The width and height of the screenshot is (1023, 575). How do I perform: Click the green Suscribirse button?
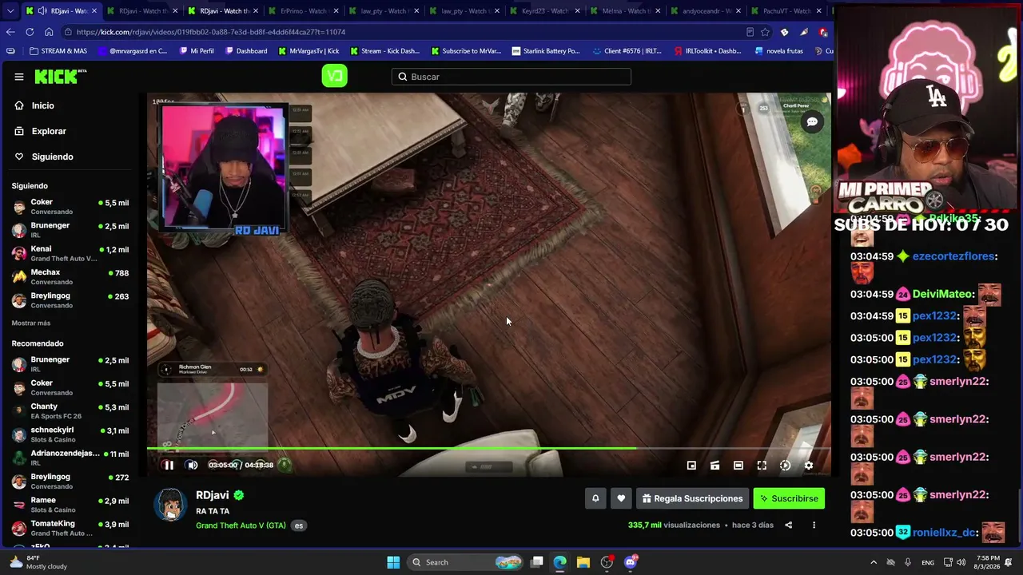click(x=789, y=498)
